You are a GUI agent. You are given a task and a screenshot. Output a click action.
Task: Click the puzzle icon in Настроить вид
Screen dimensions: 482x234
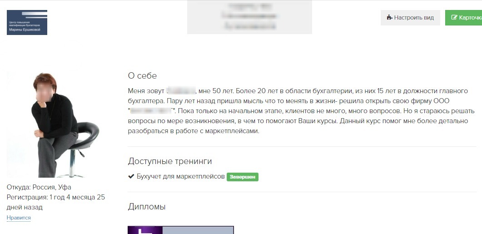pyautogui.click(x=389, y=18)
